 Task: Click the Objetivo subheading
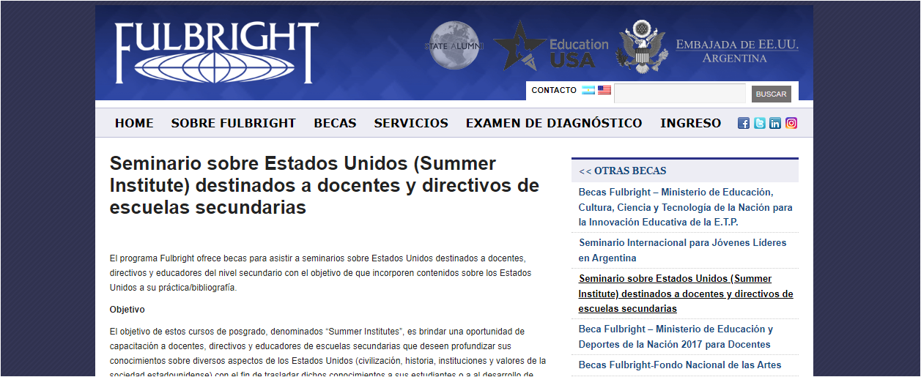tap(127, 310)
